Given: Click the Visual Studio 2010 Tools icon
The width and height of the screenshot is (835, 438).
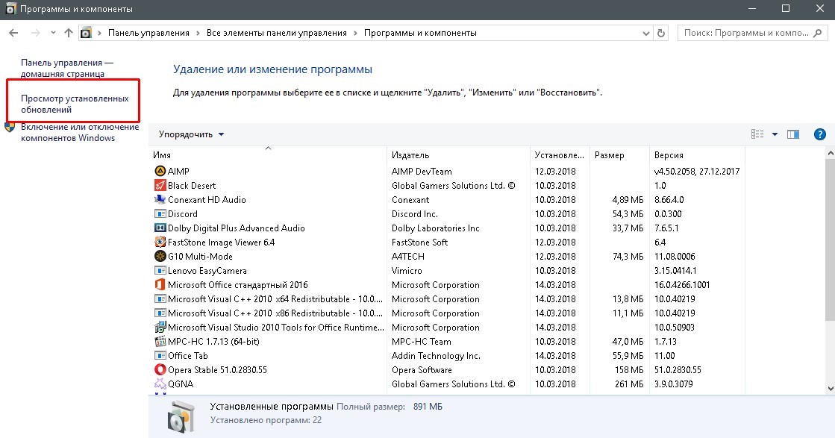Looking at the screenshot, I should click(160, 328).
